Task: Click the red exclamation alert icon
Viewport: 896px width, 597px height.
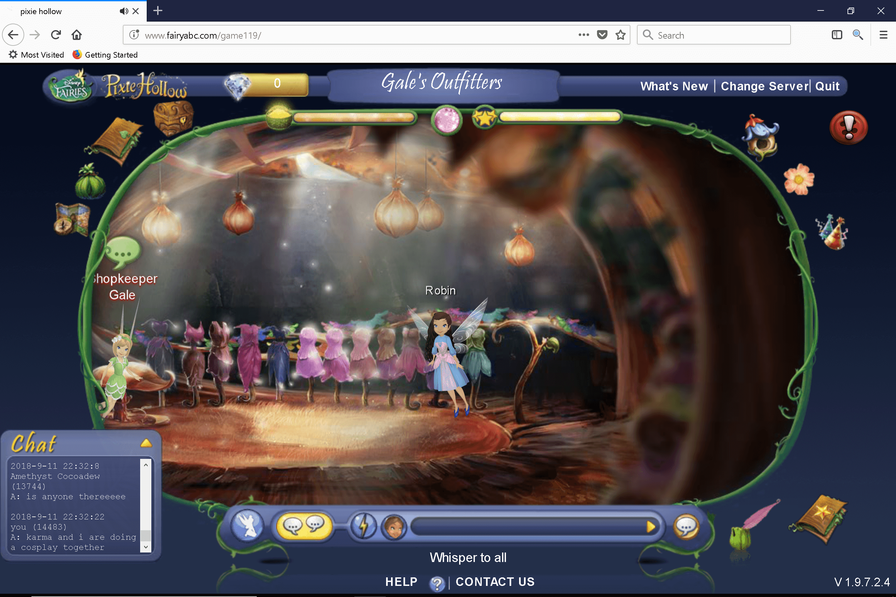Action: [x=849, y=128]
